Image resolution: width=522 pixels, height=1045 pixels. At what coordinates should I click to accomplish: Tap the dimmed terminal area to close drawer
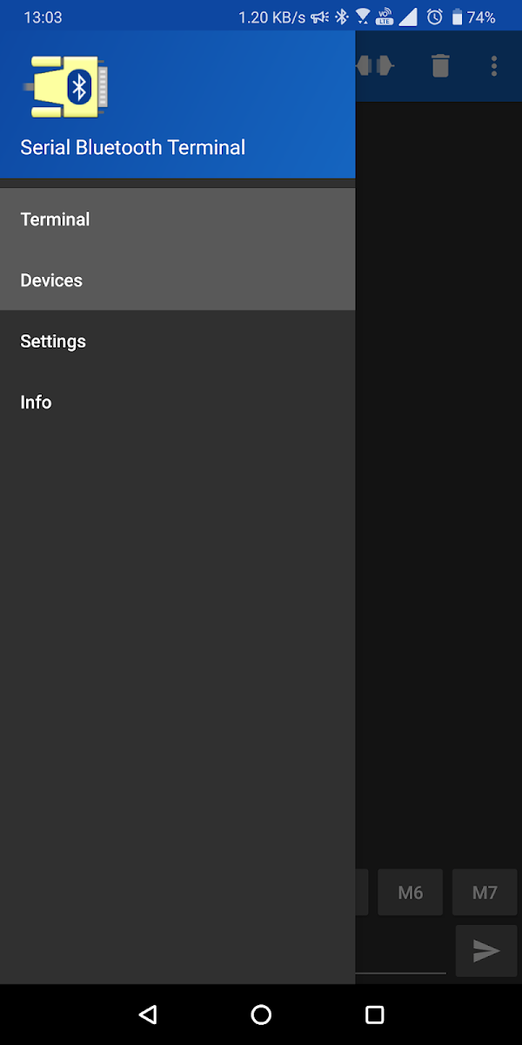click(438, 479)
